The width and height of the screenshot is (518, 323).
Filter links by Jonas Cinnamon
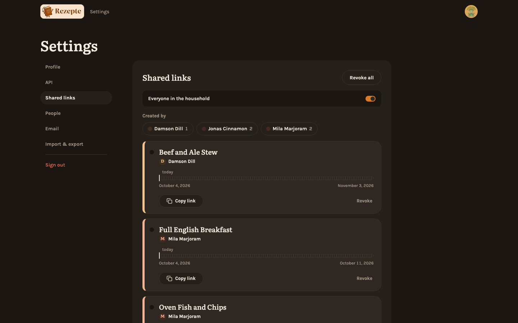click(227, 129)
